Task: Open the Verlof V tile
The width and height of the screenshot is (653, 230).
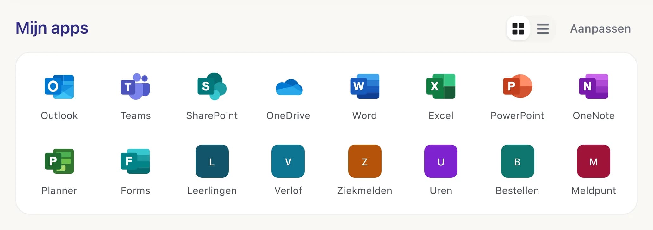Action: click(x=288, y=161)
